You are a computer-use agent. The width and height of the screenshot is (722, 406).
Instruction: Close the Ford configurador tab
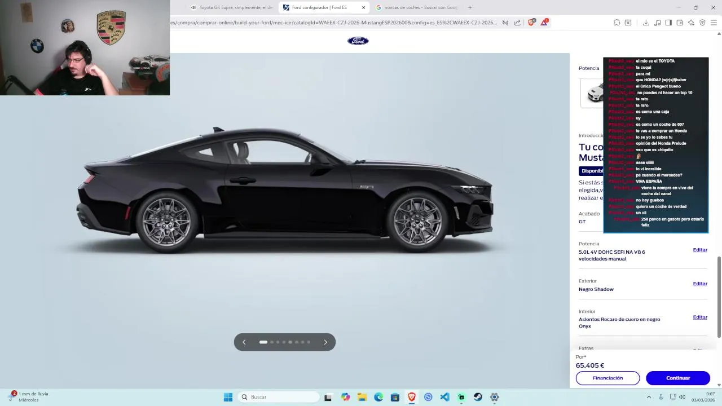click(364, 7)
